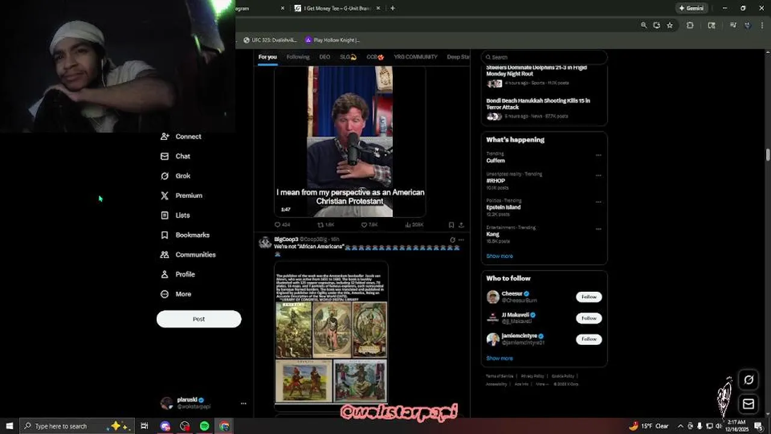Open the More menu in sidebar

(x=176, y=294)
